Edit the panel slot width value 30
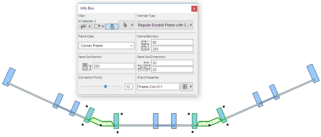Viewport: 321px width, 137px height. tap(172, 63)
